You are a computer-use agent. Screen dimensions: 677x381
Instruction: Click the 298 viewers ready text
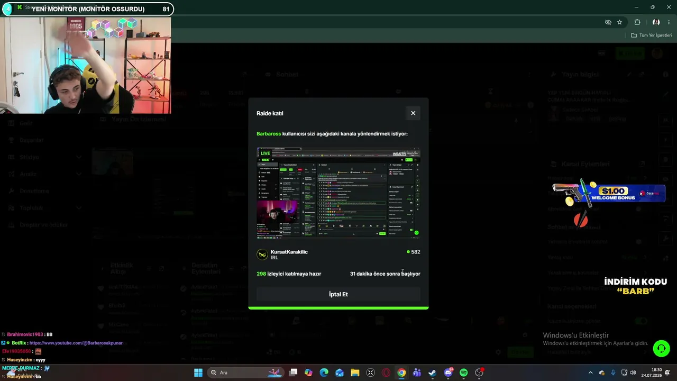(289, 274)
